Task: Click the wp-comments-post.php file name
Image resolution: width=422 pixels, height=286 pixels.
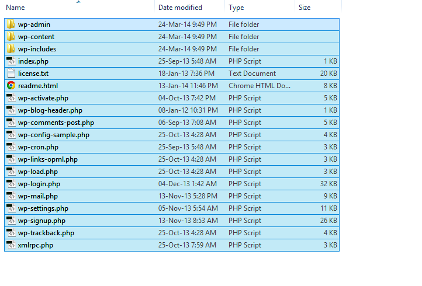Action: click(x=56, y=123)
